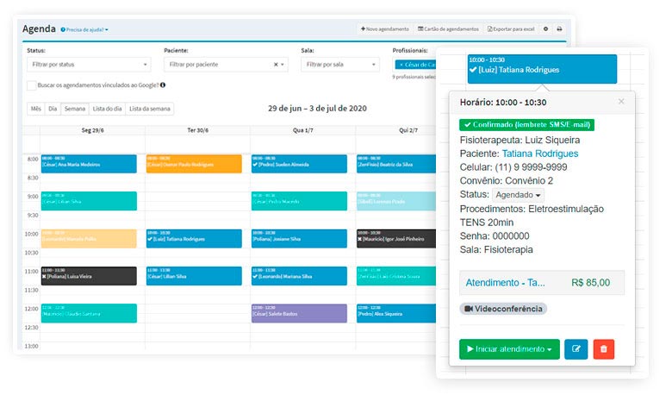672x395 pixels.
Task: Click the print icon in Agenda toolbar
Action: 559,28
